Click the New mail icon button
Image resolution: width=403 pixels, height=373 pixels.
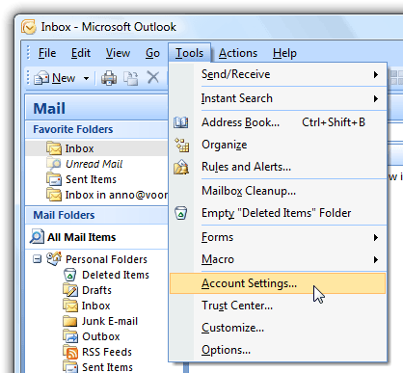pos(41,78)
